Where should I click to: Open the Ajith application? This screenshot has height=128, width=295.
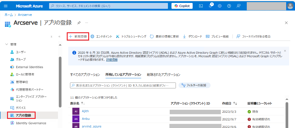tap(85, 111)
